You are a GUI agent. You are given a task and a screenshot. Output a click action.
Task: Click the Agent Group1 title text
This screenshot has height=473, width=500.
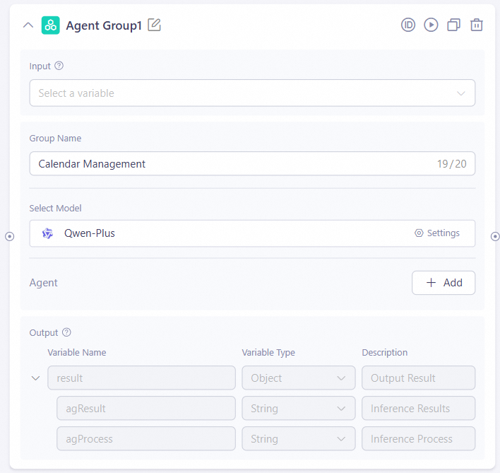tap(104, 25)
